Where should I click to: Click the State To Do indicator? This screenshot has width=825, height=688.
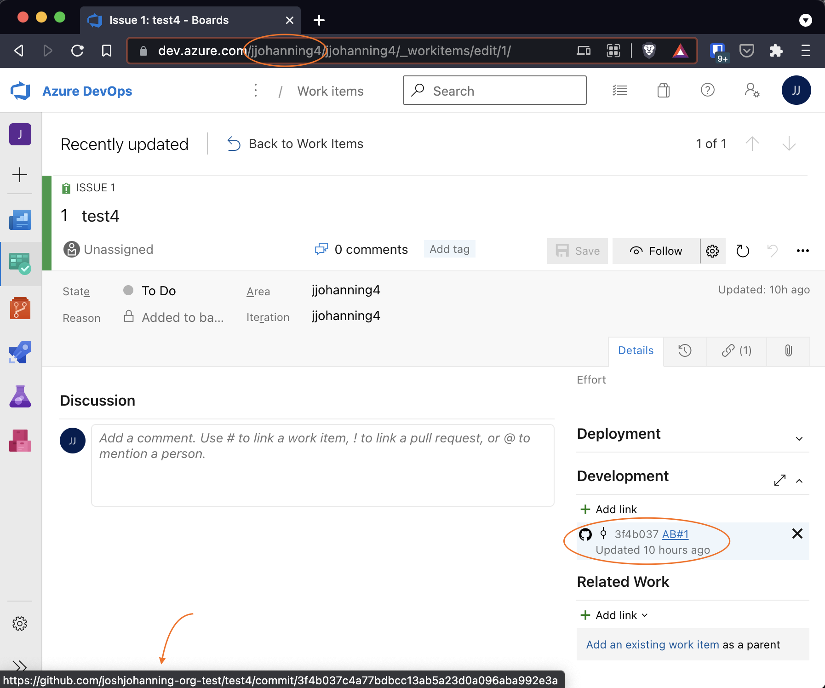(158, 291)
